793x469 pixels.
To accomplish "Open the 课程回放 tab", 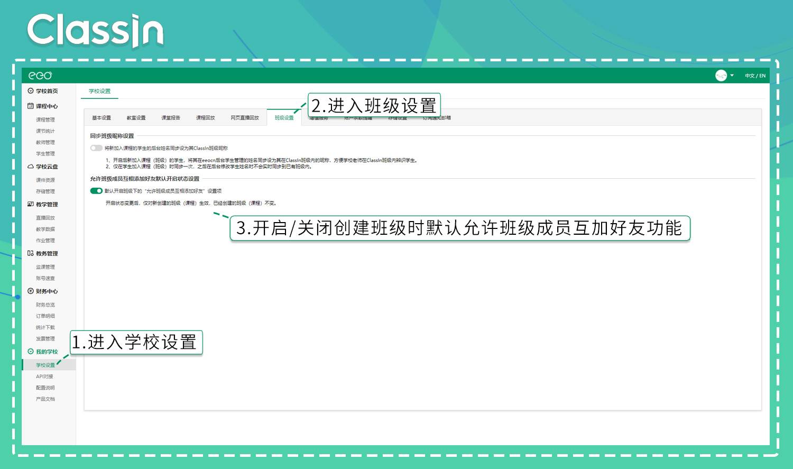I will 206,118.
